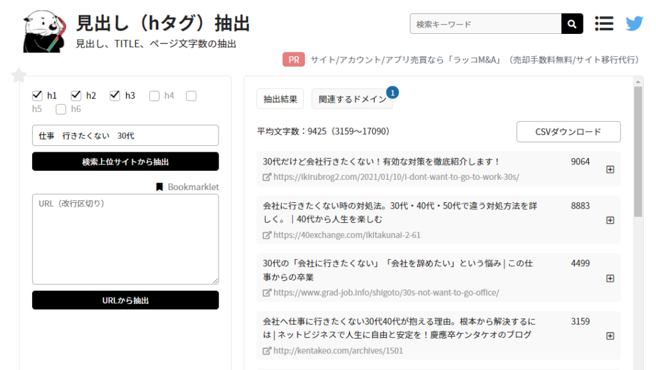The height and width of the screenshot is (370, 656).
Task: Click the character count 3159
Action: pos(580,321)
